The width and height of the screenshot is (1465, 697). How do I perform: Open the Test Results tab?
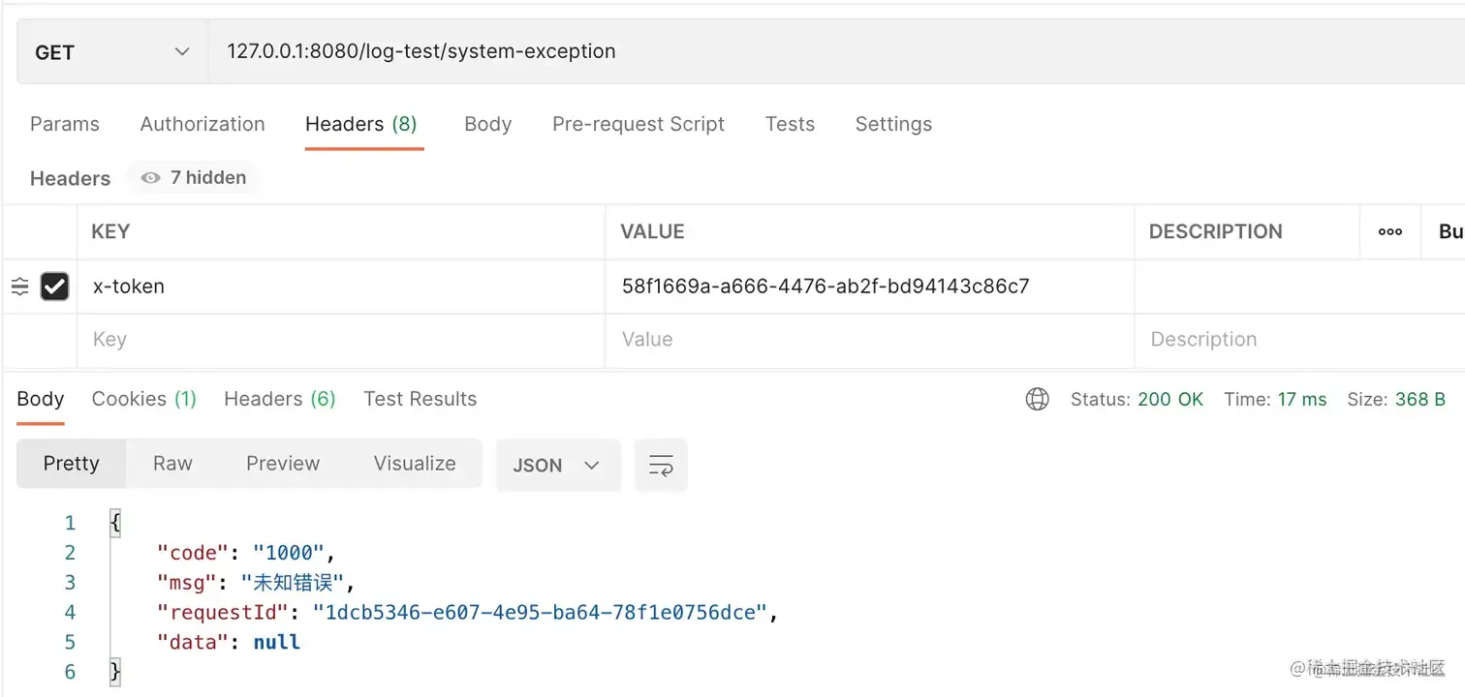pos(421,399)
